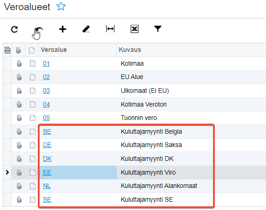The height and width of the screenshot is (210, 266).
Task: Open attachments for row 04
Action: click(x=19, y=104)
